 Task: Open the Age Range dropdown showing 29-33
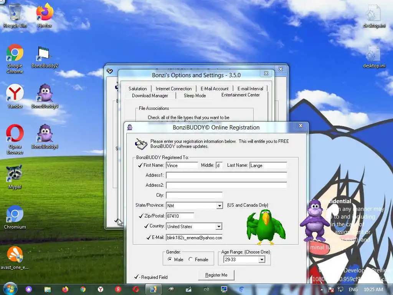[262, 260]
